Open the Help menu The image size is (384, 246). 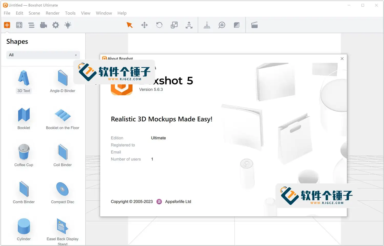(x=122, y=13)
